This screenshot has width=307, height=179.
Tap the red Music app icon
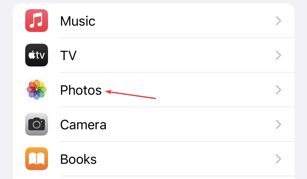(x=37, y=20)
